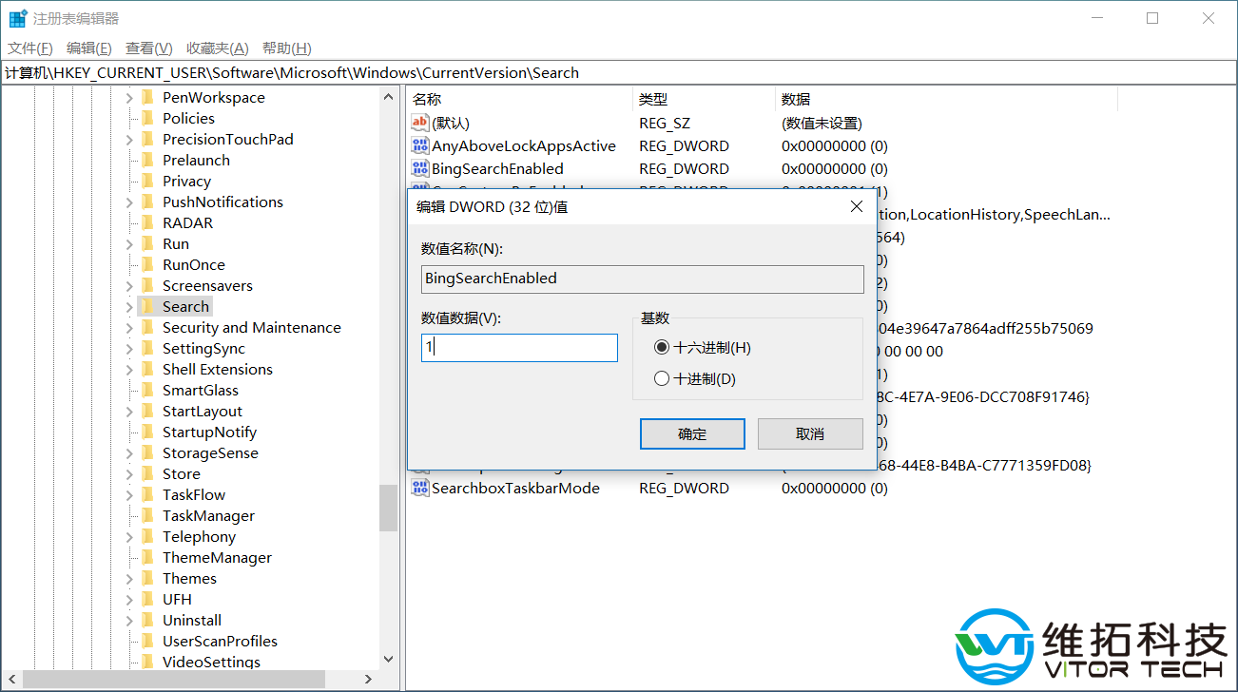The image size is (1238, 692).
Task: Expand the StorageSense key
Action: (x=129, y=452)
